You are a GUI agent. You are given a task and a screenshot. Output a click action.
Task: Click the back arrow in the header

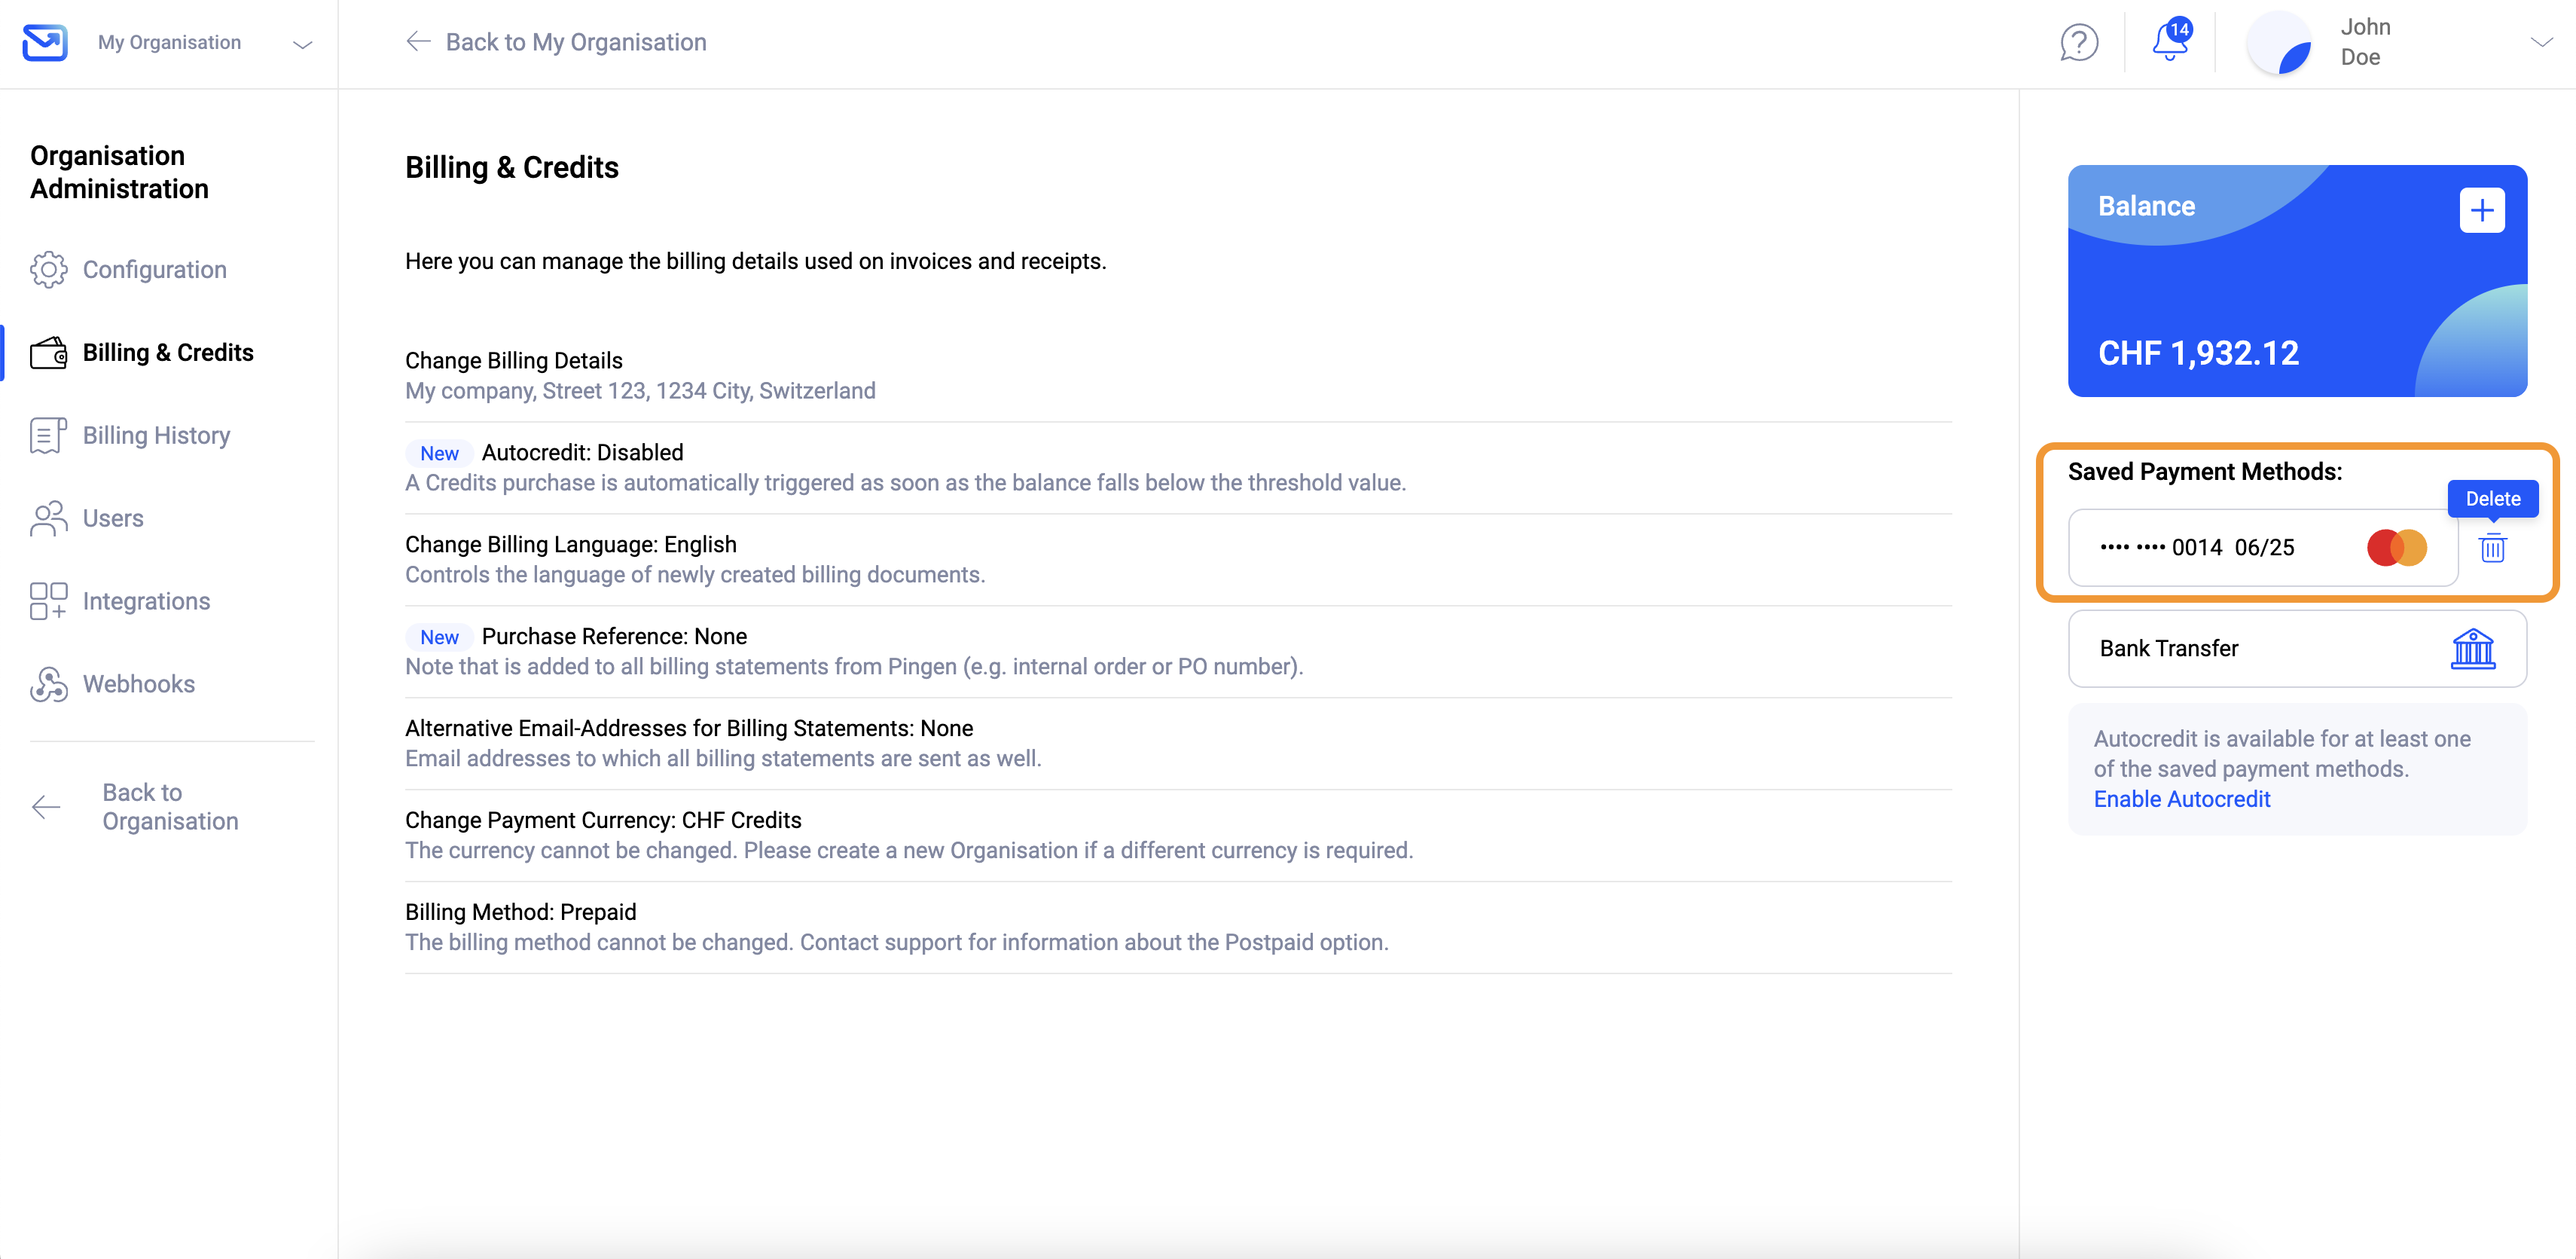pos(418,42)
